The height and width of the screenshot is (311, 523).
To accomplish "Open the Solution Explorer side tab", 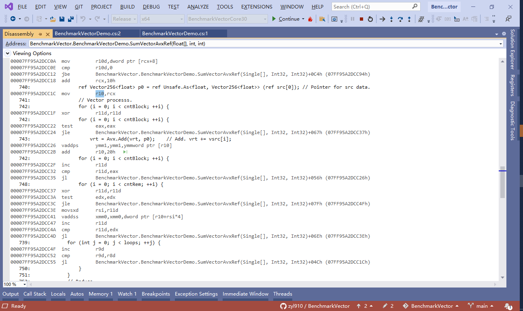I will [512, 49].
